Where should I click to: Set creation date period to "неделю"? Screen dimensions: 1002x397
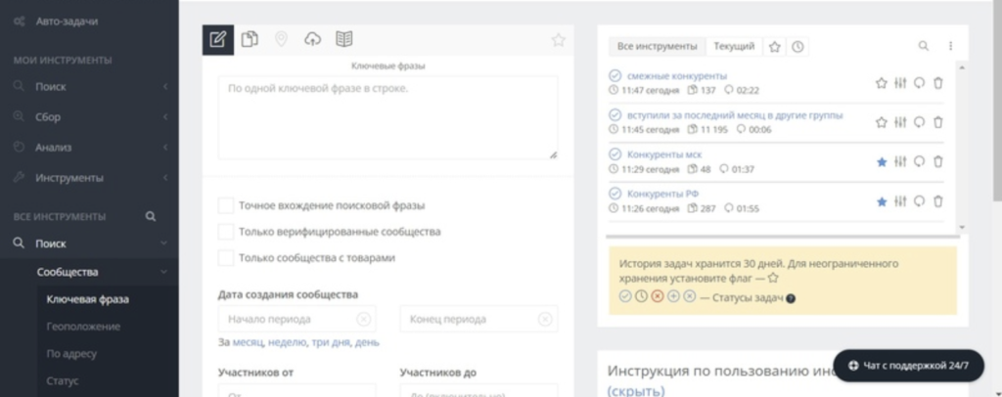(287, 342)
